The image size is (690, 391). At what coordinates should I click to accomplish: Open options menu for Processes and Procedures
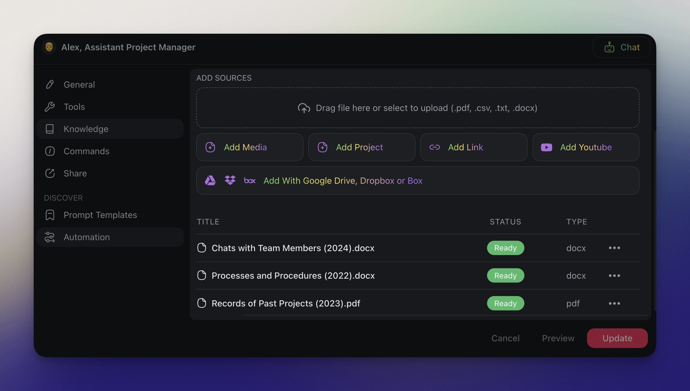pyautogui.click(x=614, y=276)
